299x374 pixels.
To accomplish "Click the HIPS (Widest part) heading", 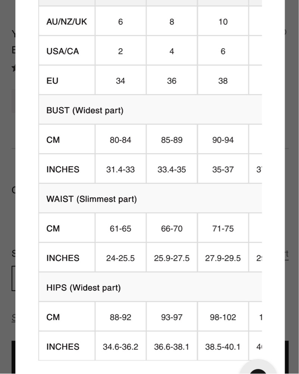I will (83, 288).
